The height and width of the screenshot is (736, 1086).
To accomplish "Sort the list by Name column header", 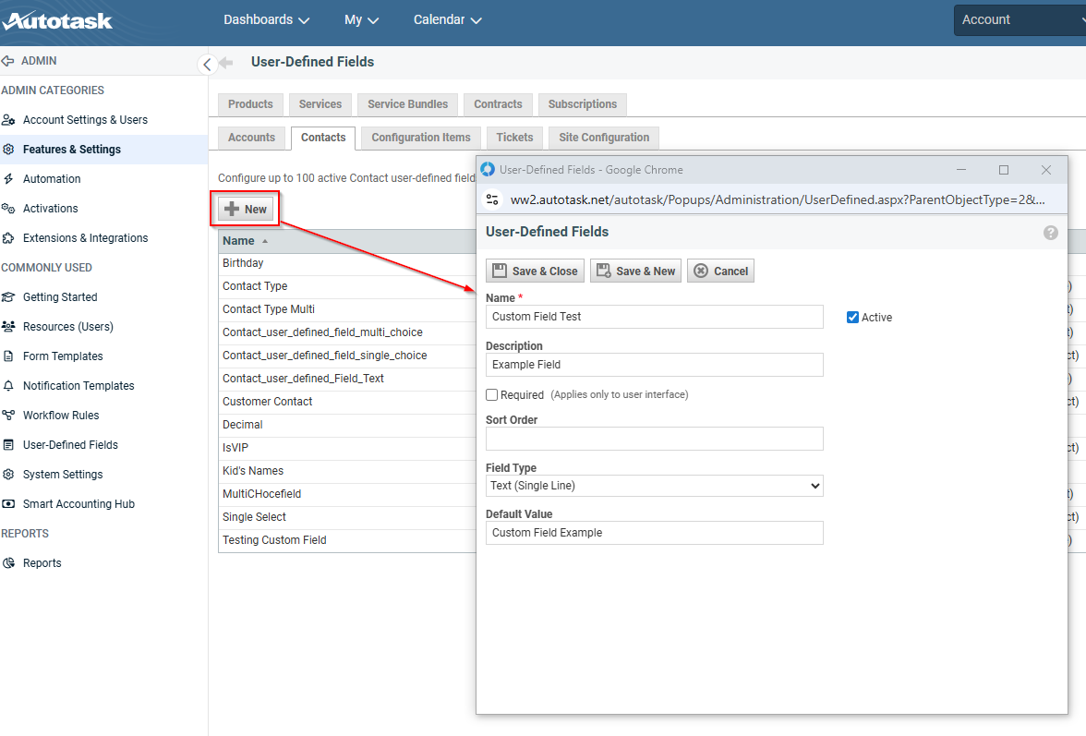I will tap(239, 241).
